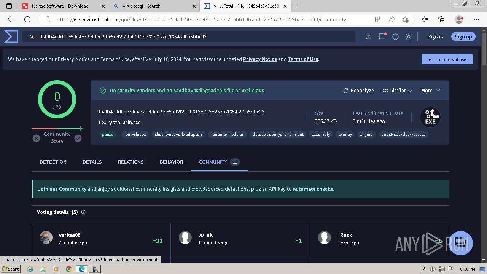The image size is (487, 274).
Task: Click the Join our Community link
Action: 62,189
